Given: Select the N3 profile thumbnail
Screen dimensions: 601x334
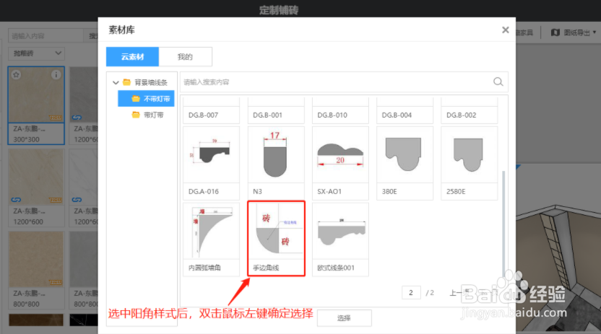Looking at the screenshot, I should click(x=276, y=154).
